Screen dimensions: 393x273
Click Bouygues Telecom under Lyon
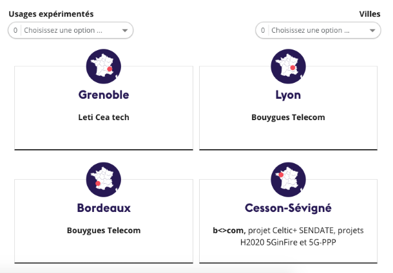coord(288,118)
